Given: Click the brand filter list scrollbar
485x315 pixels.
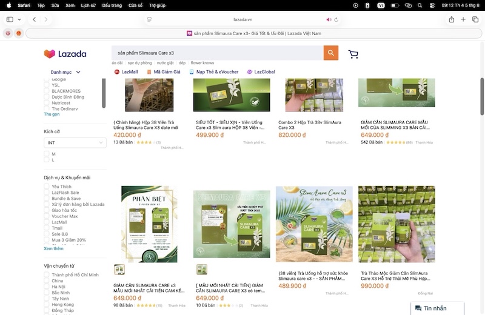Looking at the screenshot, I should tap(104, 93).
